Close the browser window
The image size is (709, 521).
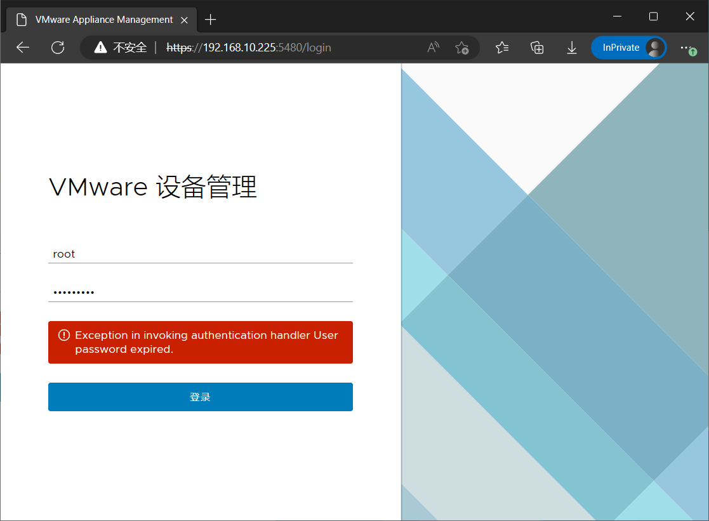[x=690, y=16]
